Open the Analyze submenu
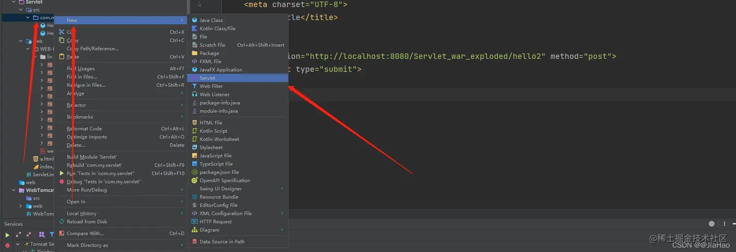736x252 pixels. click(x=121, y=94)
